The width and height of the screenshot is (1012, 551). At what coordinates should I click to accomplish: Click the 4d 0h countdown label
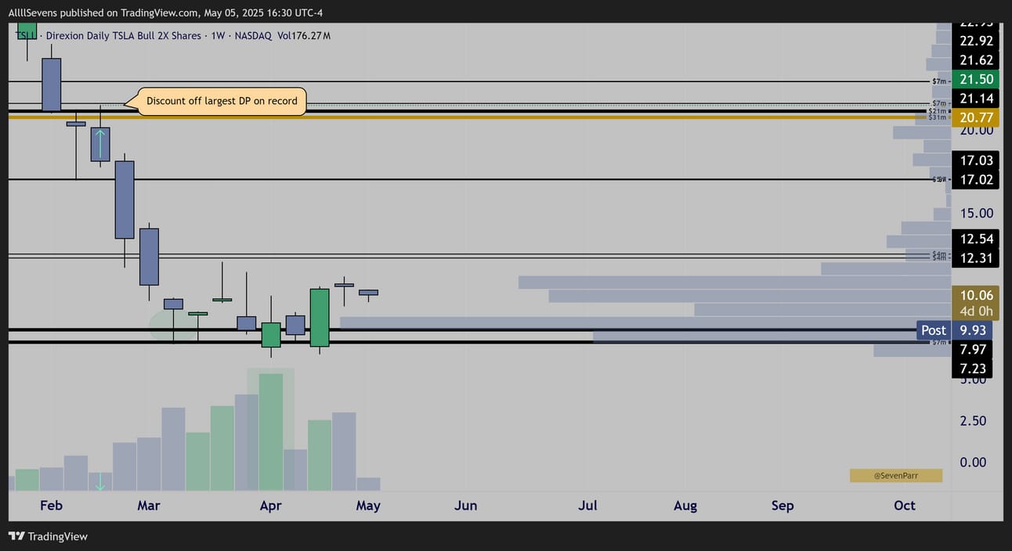[x=975, y=312]
